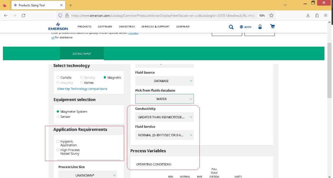Select the Sizing Input tab
Screen dimensions: 333x178
point(82,54)
